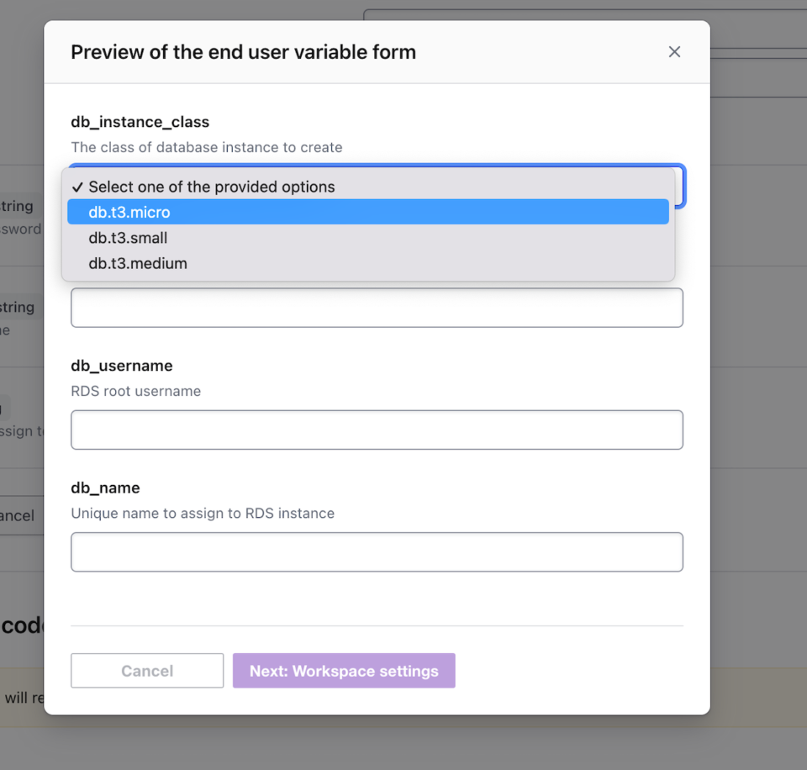807x770 pixels.
Task: Click the db_instance_class heading
Action: tap(140, 122)
